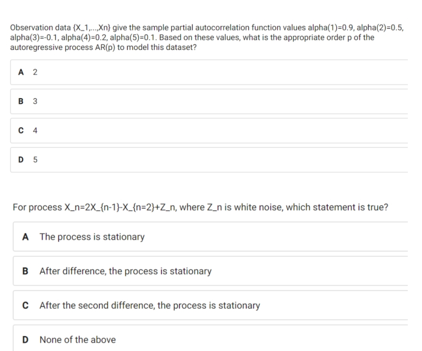
Task: Click the letter D of the second question
Action: click(25, 340)
